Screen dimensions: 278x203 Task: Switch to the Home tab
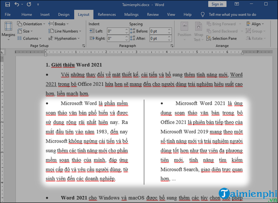coord(26,15)
